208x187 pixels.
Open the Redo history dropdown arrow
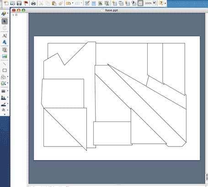81,3
